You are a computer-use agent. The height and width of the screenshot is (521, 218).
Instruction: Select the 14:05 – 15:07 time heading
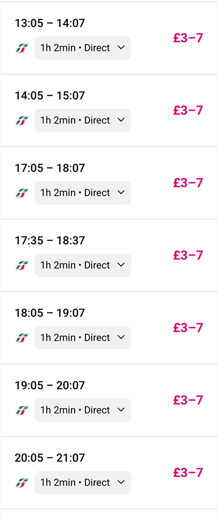point(50,96)
